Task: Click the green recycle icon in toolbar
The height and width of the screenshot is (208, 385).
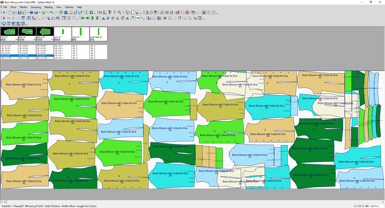Action: click(91, 12)
